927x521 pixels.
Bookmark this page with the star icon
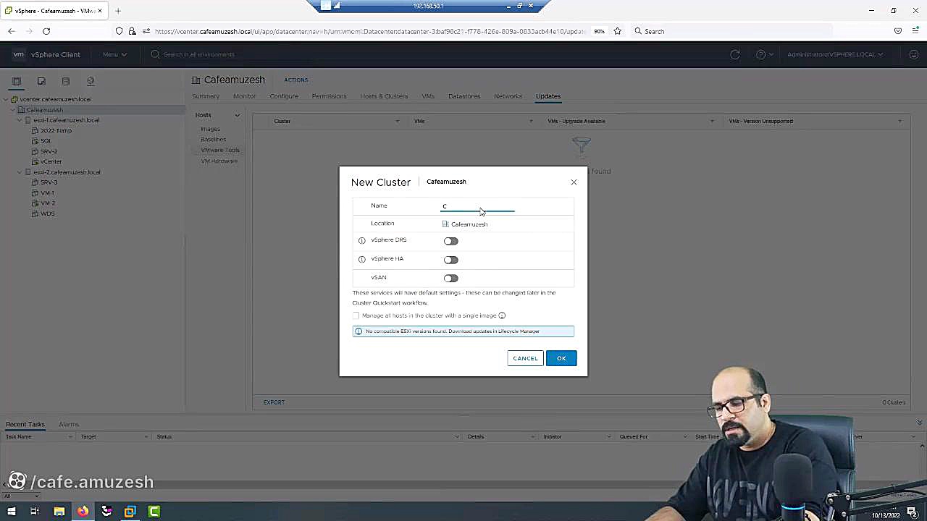tap(618, 31)
